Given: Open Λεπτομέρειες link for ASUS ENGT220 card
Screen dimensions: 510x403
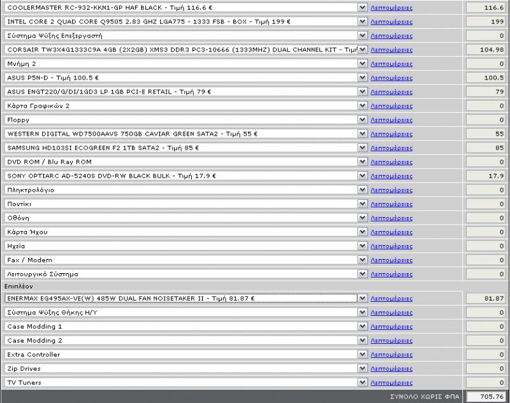Looking at the screenshot, I should [391, 92].
